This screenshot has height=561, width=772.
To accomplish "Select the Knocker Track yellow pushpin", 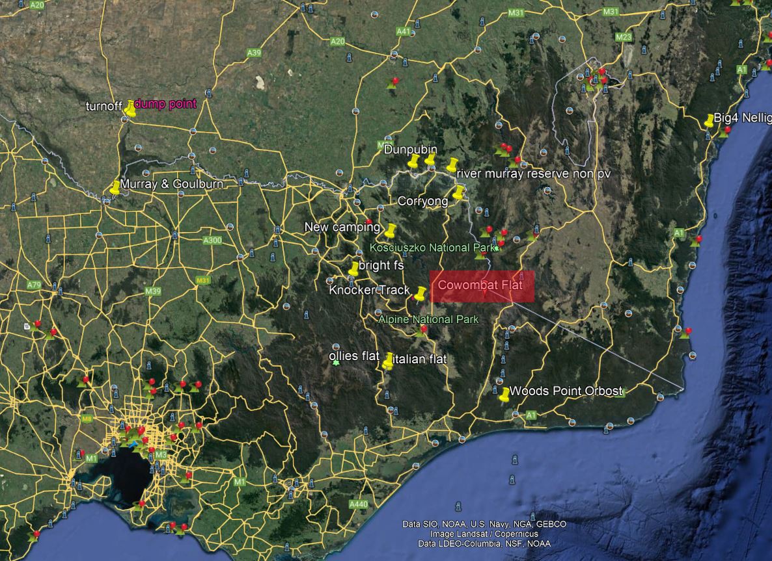I will point(420,293).
